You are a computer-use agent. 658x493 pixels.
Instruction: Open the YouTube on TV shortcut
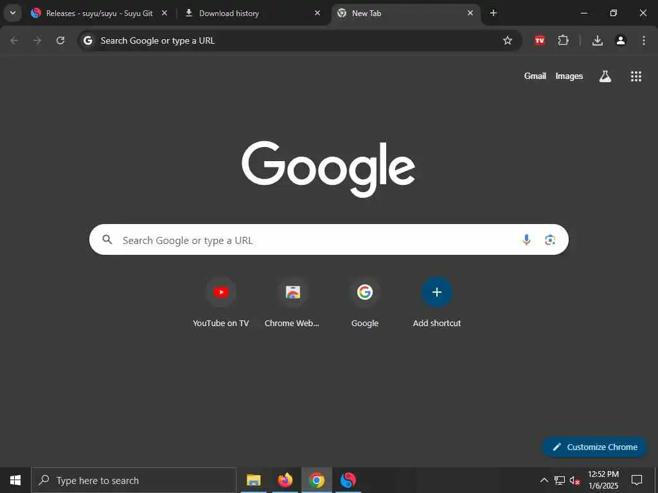221,303
